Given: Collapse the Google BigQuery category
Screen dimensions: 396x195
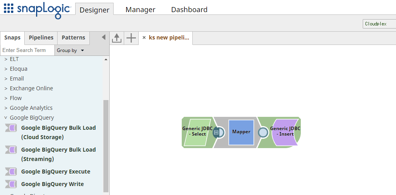Looking at the screenshot, I should pyautogui.click(x=6, y=118).
